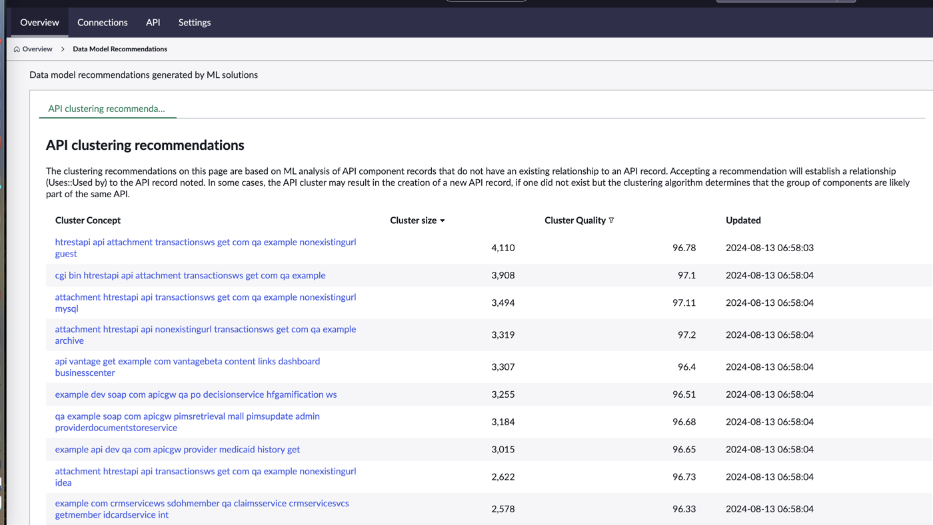Viewport: 933px width, 525px height.
Task: Go to the Settings tab
Action: [x=195, y=23]
